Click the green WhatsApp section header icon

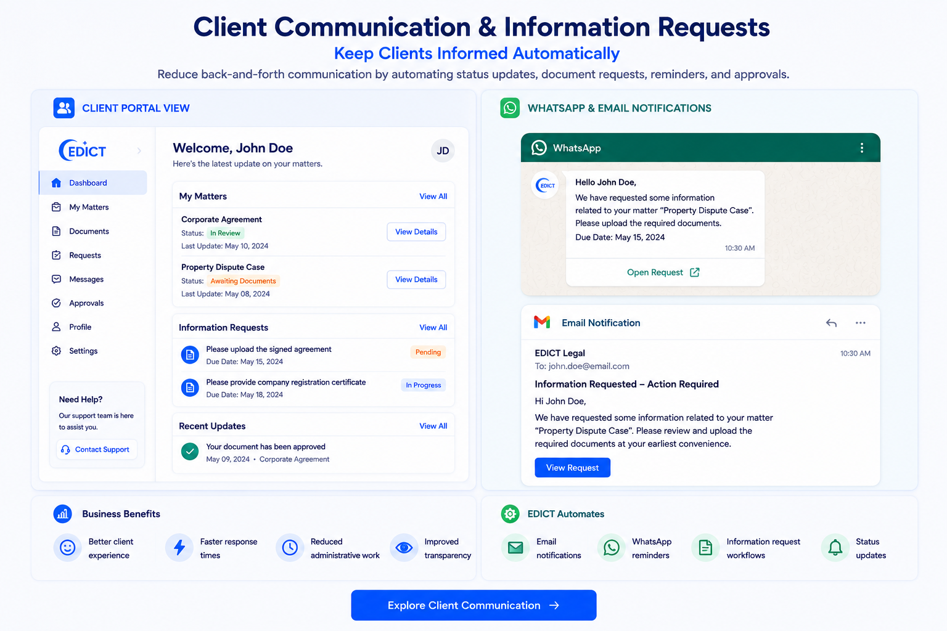coord(510,108)
